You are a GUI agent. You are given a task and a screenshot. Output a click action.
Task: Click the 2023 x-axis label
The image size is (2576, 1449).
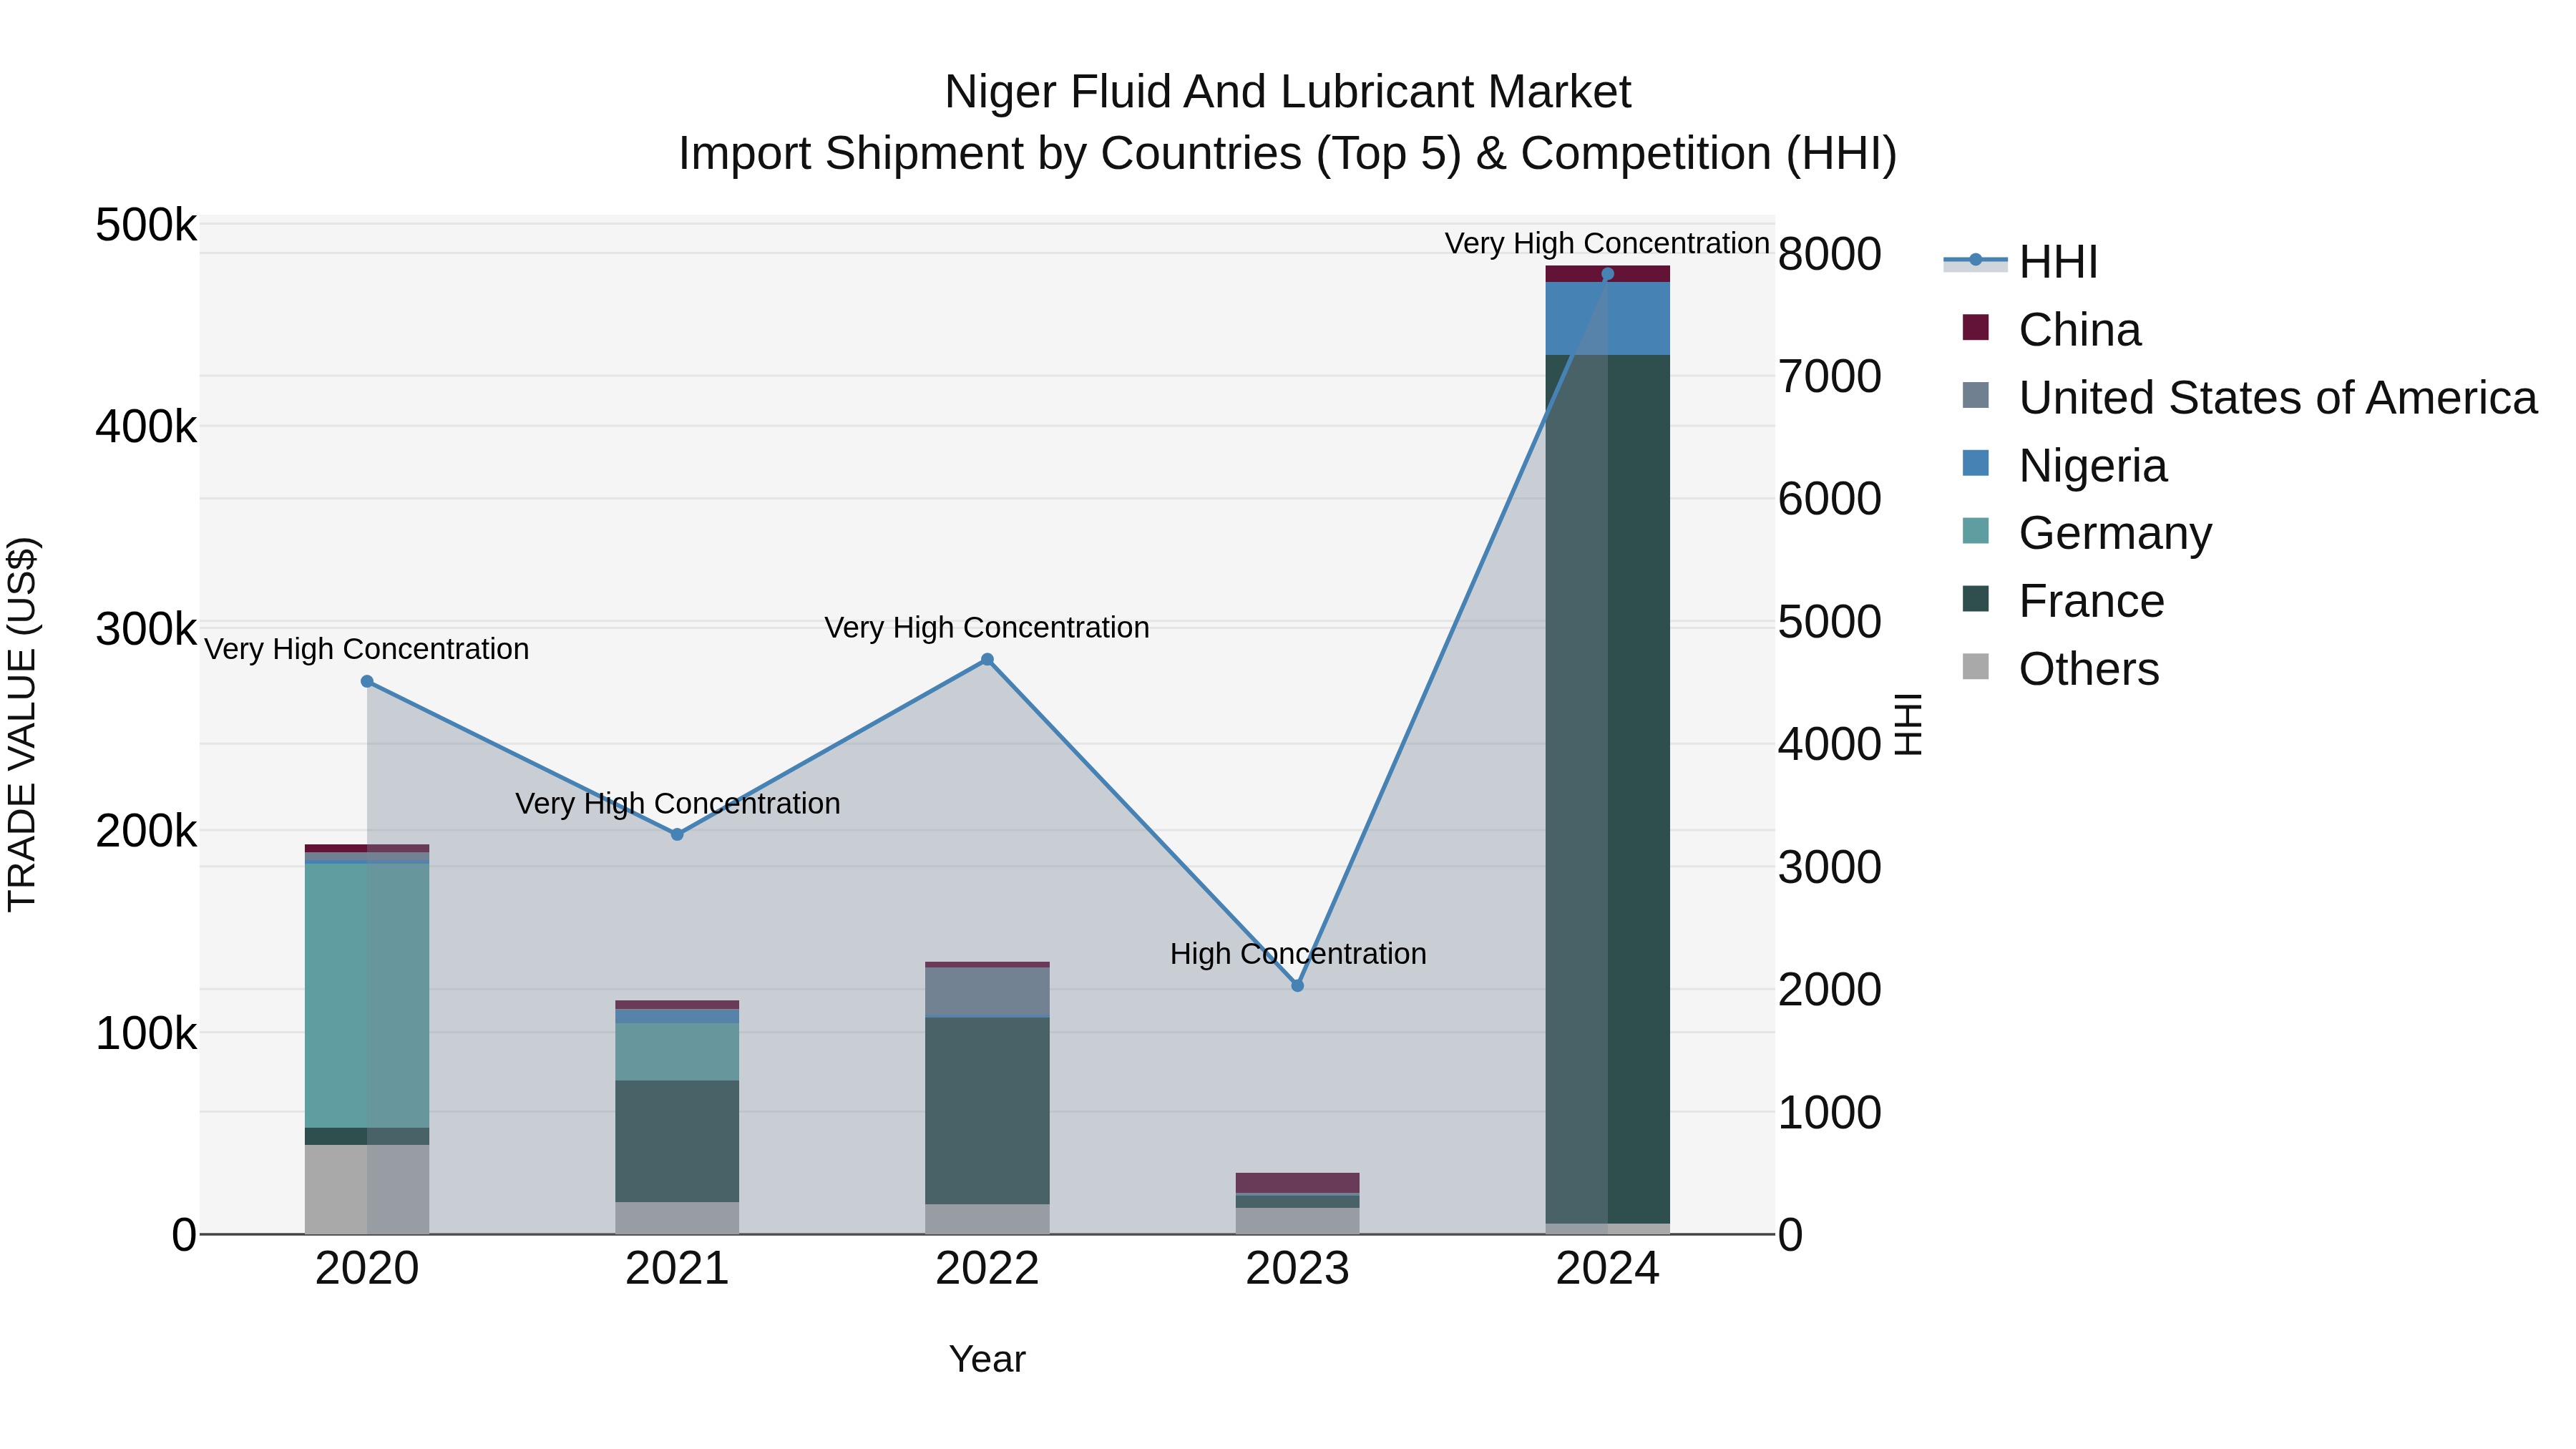[x=1297, y=1269]
